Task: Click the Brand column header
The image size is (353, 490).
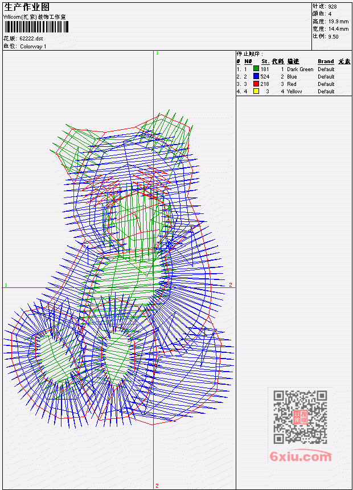Action: (326, 61)
